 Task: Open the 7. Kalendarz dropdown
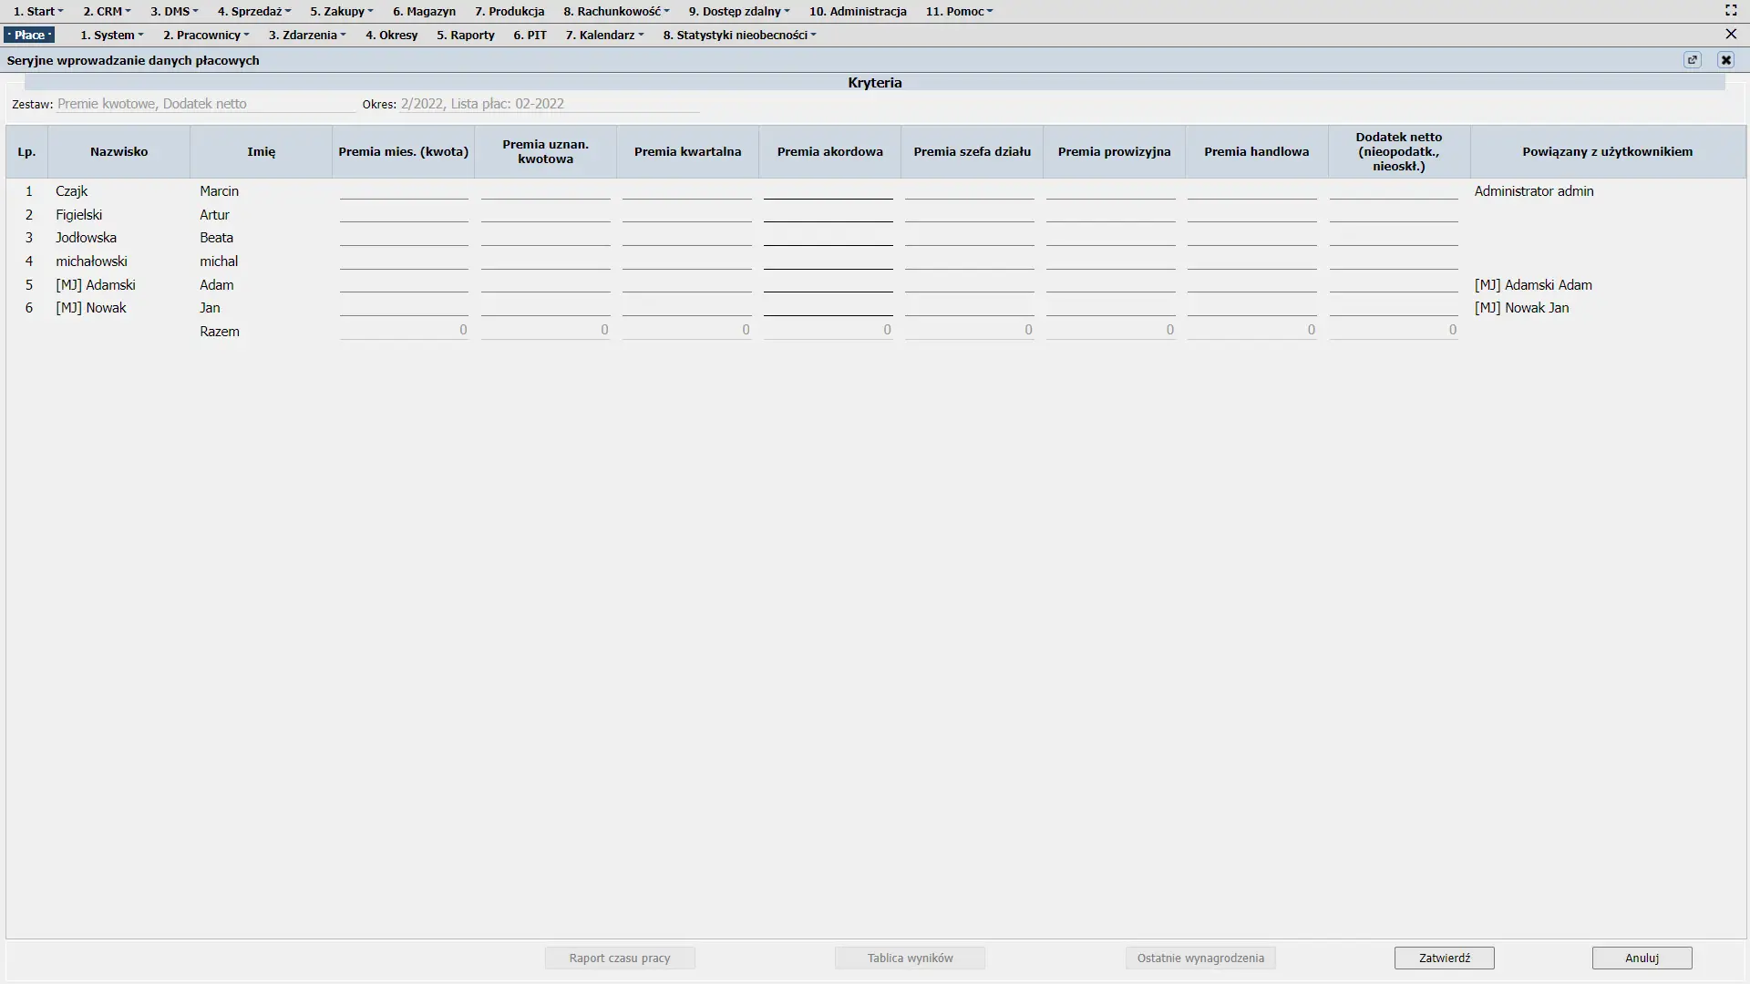pyautogui.click(x=604, y=35)
